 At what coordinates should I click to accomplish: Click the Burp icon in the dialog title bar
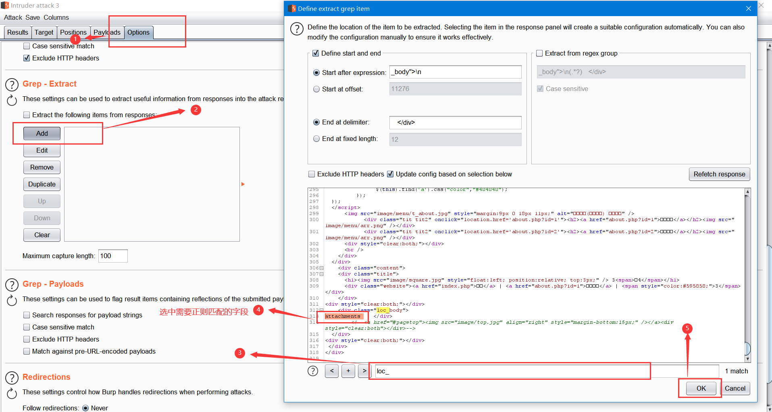click(292, 8)
